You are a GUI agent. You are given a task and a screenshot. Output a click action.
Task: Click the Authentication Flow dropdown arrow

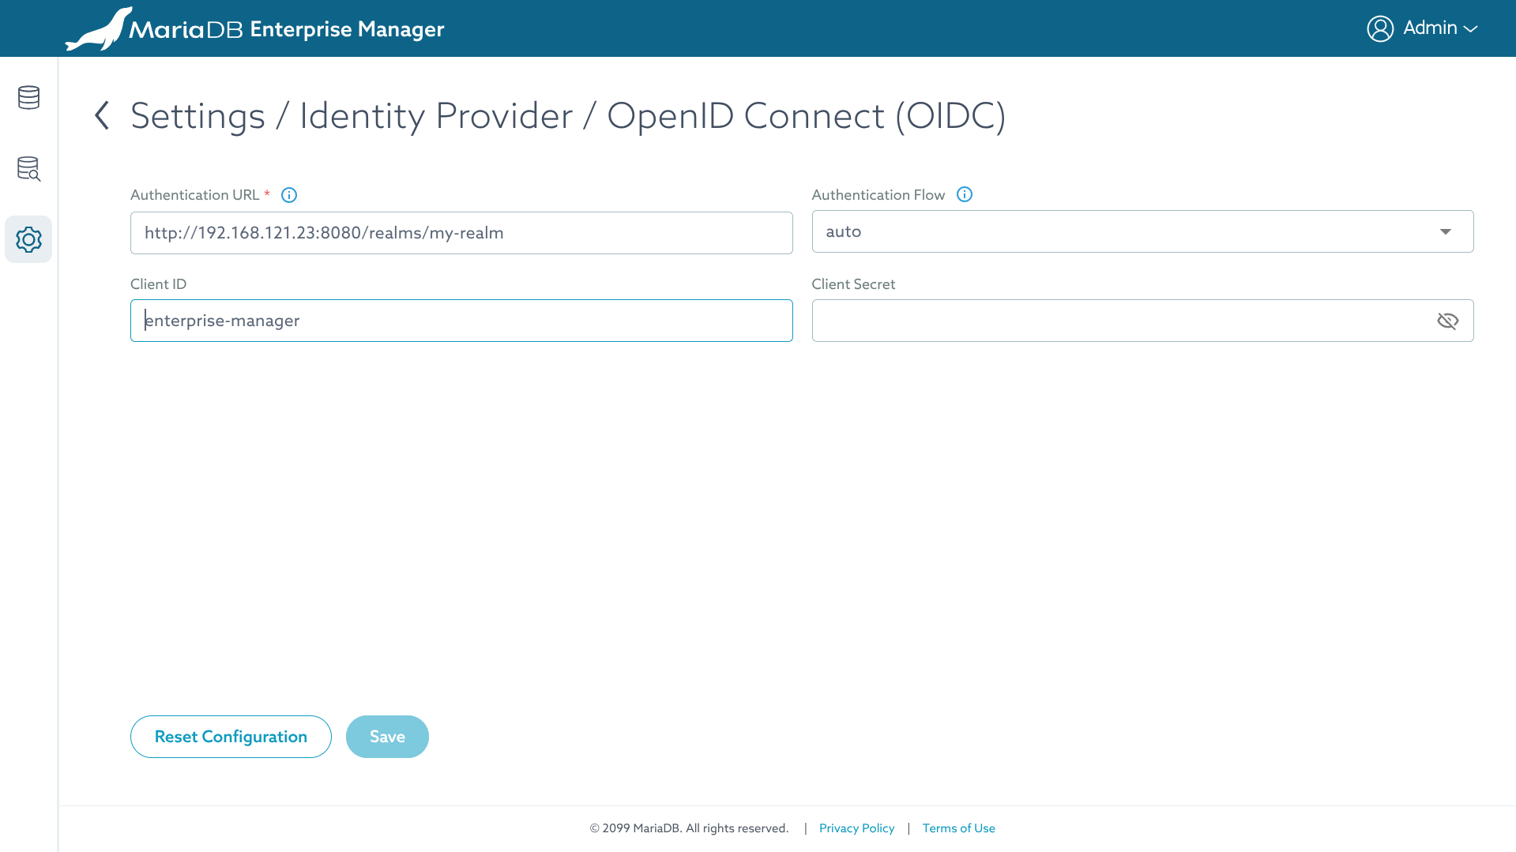pos(1445,231)
